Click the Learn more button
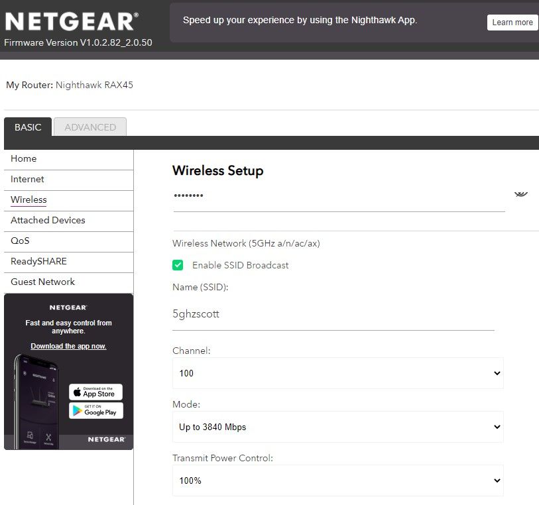Viewport: 539px width, 505px height. pyautogui.click(x=512, y=22)
